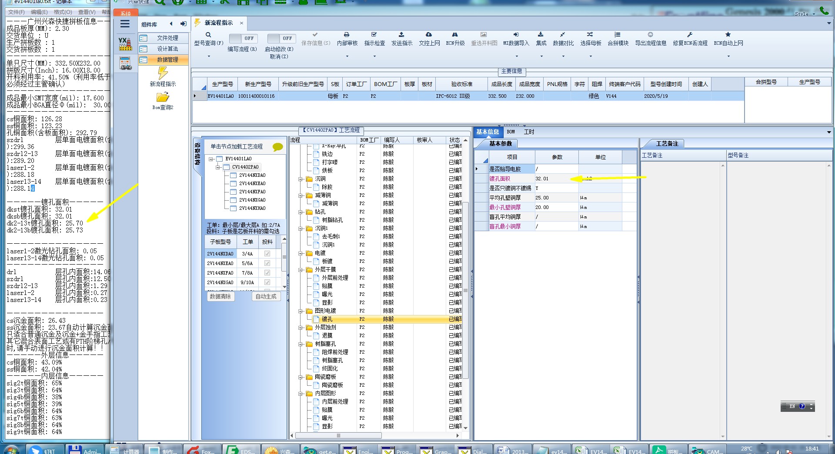The height and width of the screenshot is (454, 835).
Task: Click the 文控上网 cloud upload icon
Action: [429, 34]
